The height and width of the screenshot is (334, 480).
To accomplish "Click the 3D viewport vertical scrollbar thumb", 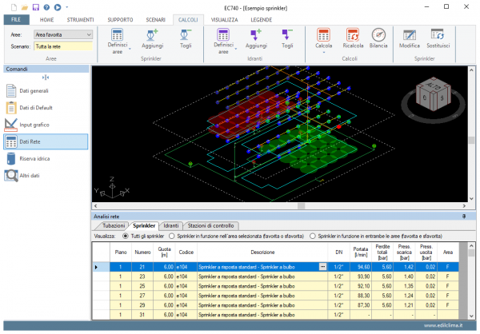I will (x=471, y=140).
